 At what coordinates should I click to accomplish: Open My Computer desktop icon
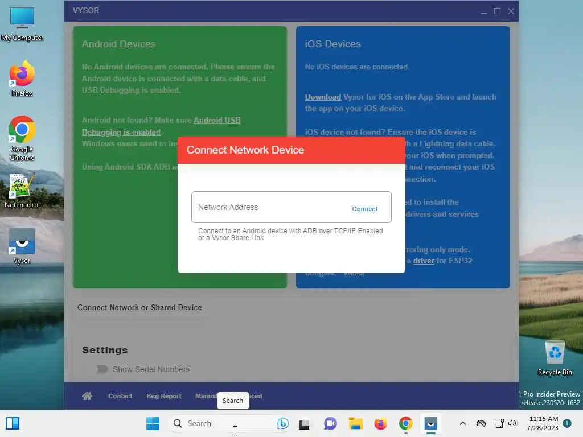click(22, 24)
